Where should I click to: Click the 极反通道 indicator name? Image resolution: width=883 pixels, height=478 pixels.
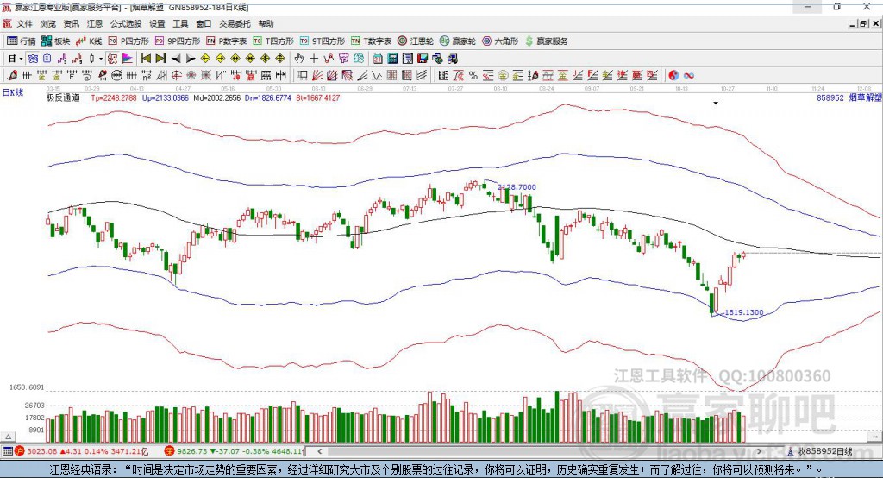(63, 98)
